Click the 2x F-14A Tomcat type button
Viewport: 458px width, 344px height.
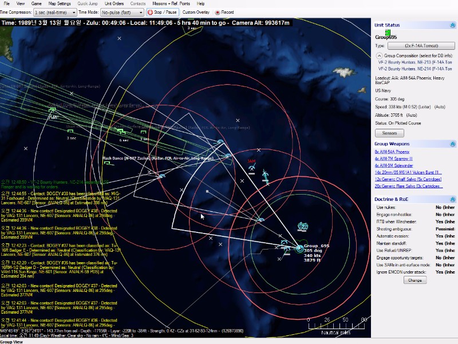[417, 45]
